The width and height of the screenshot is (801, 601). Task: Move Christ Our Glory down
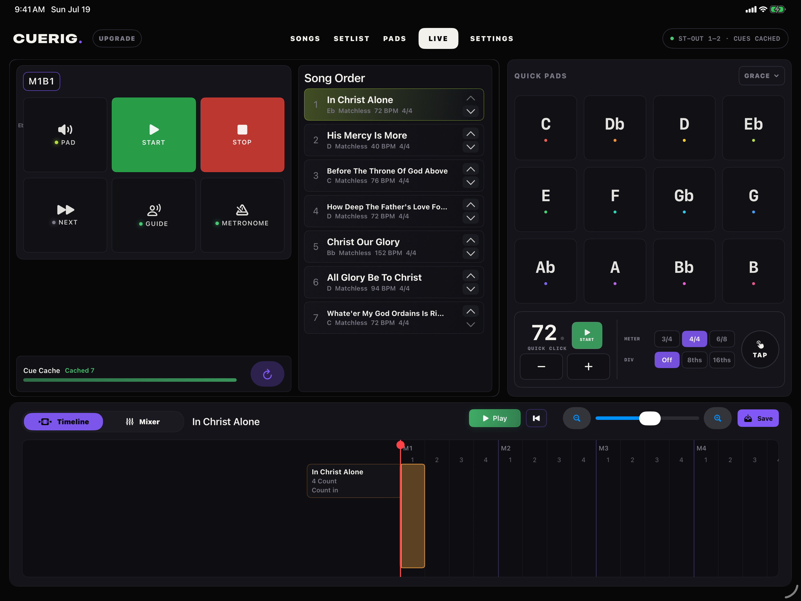(470, 253)
